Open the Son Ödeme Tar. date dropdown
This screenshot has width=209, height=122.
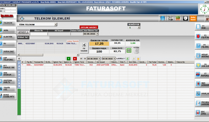pyautogui.click(x=97, y=34)
